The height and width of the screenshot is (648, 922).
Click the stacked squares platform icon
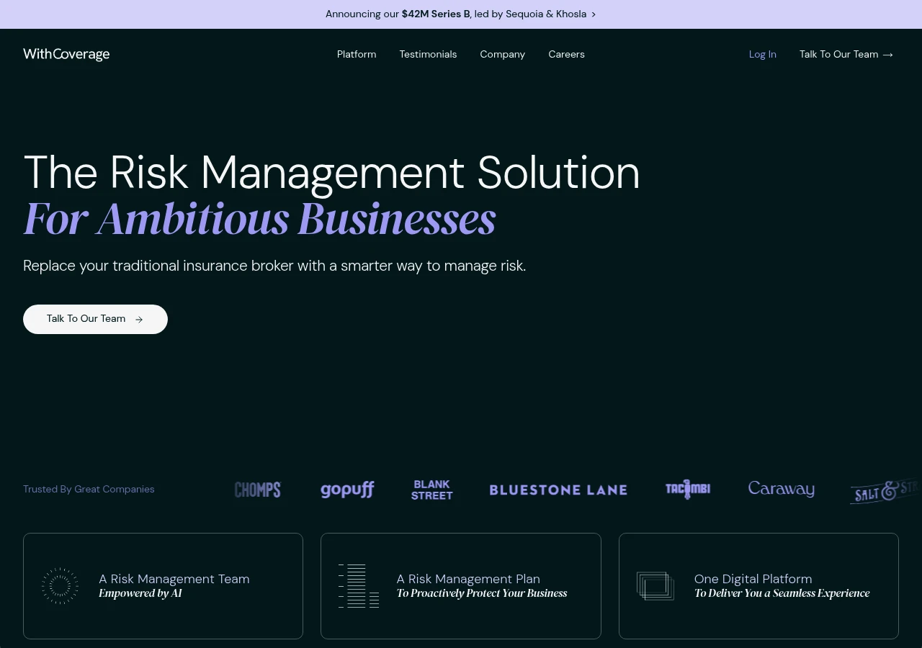click(x=655, y=585)
